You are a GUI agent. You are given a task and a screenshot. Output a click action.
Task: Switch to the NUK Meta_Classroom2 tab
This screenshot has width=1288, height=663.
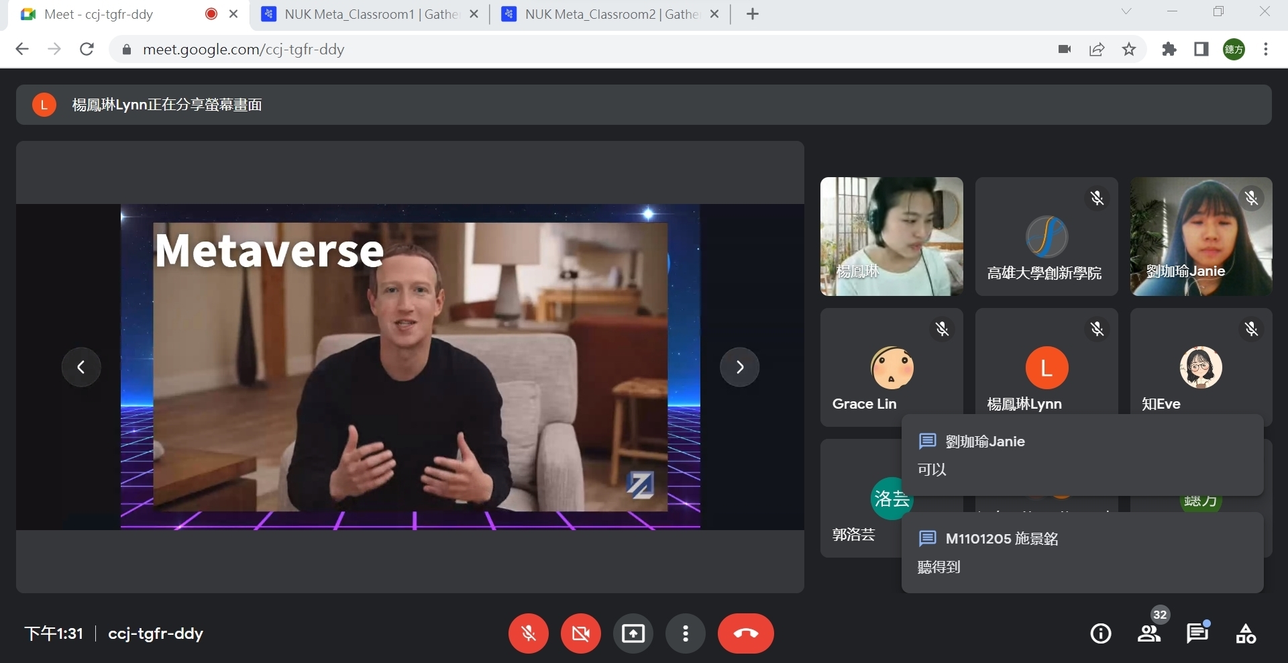coord(611,14)
